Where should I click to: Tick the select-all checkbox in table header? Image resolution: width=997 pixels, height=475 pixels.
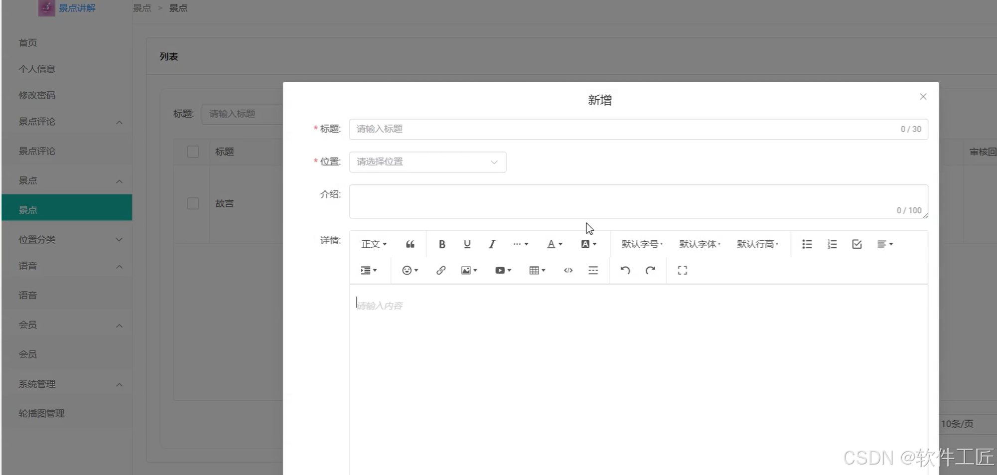point(193,152)
